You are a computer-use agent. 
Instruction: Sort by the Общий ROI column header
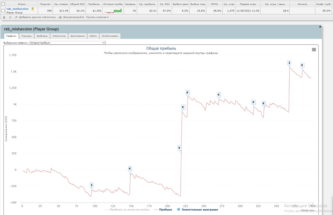[77, 3]
